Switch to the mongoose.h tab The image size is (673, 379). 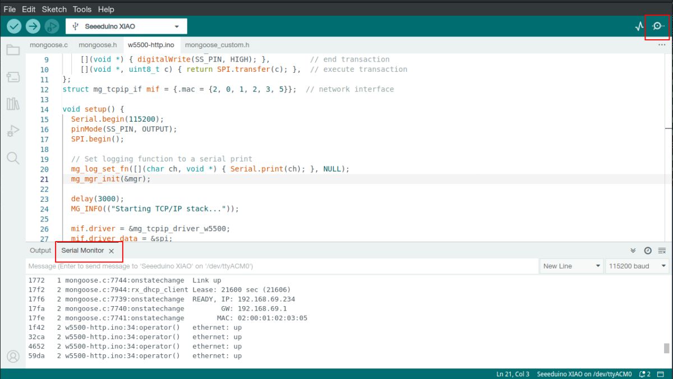tap(98, 45)
